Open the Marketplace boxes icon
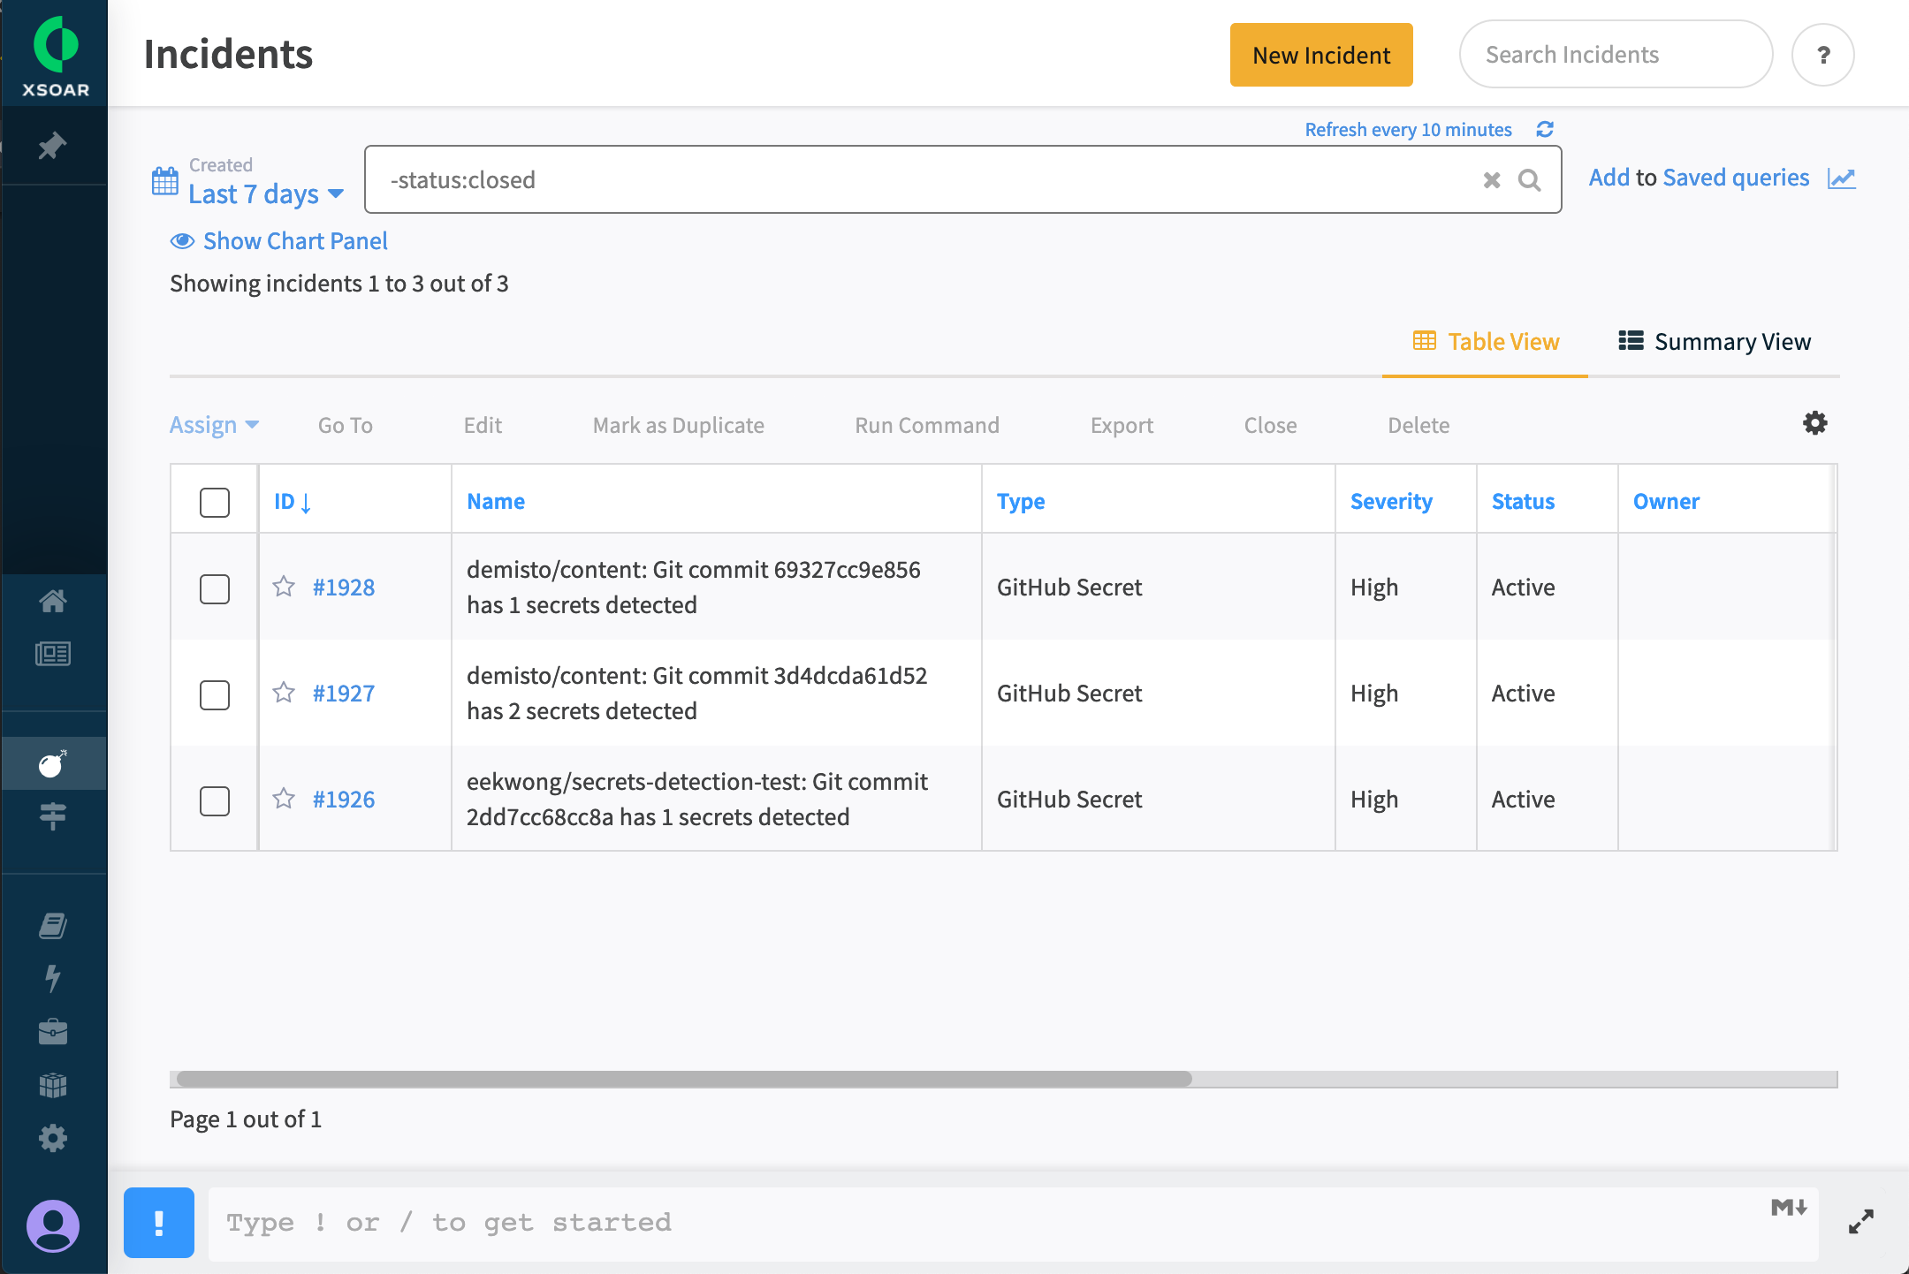 coord(52,1085)
